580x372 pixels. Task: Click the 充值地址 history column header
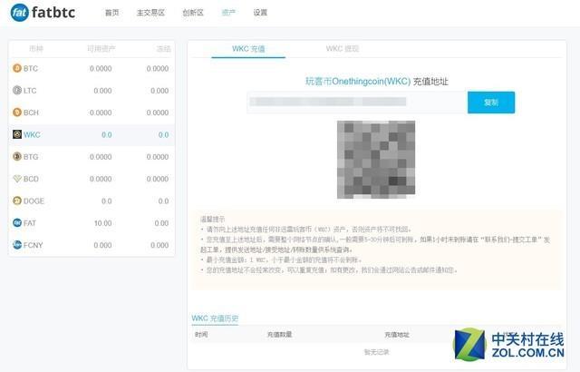point(397,335)
